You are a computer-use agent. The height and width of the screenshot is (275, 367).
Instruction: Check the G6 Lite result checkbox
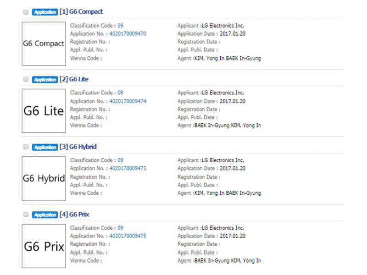tap(26, 79)
